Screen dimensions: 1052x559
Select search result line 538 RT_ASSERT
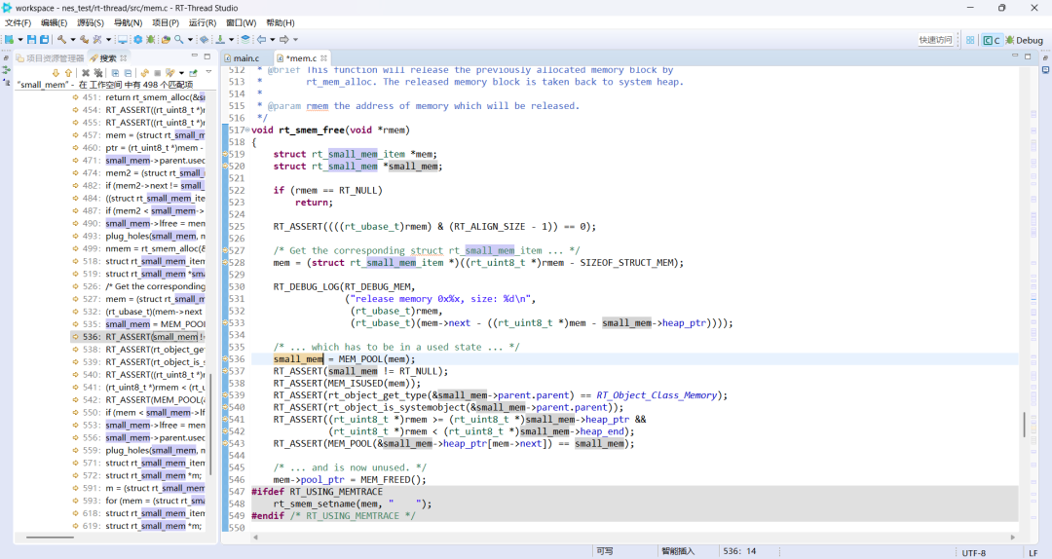[136, 350]
